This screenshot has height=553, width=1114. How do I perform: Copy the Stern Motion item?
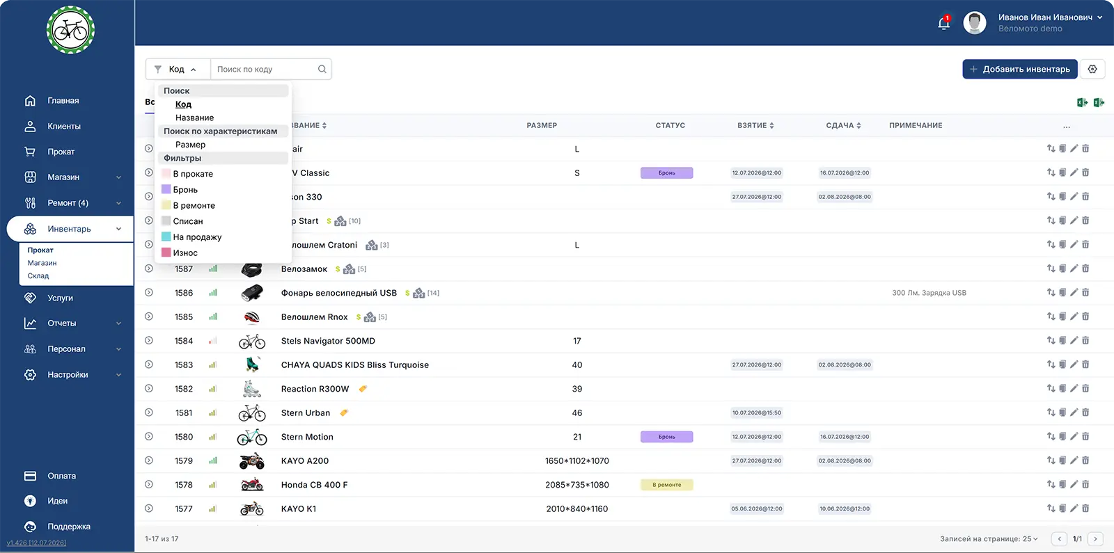pyautogui.click(x=1062, y=437)
